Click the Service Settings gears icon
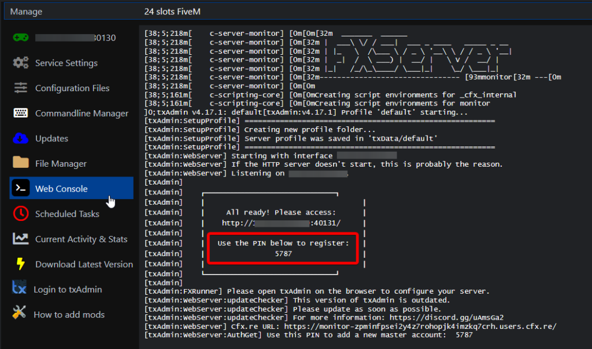 click(20, 63)
